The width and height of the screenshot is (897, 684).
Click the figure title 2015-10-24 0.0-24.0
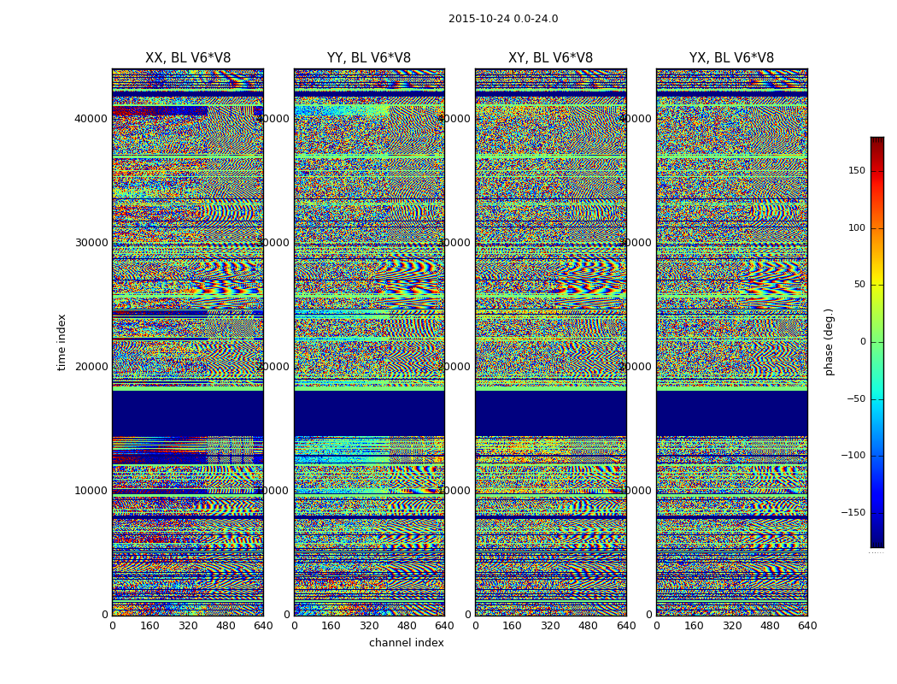[503, 19]
